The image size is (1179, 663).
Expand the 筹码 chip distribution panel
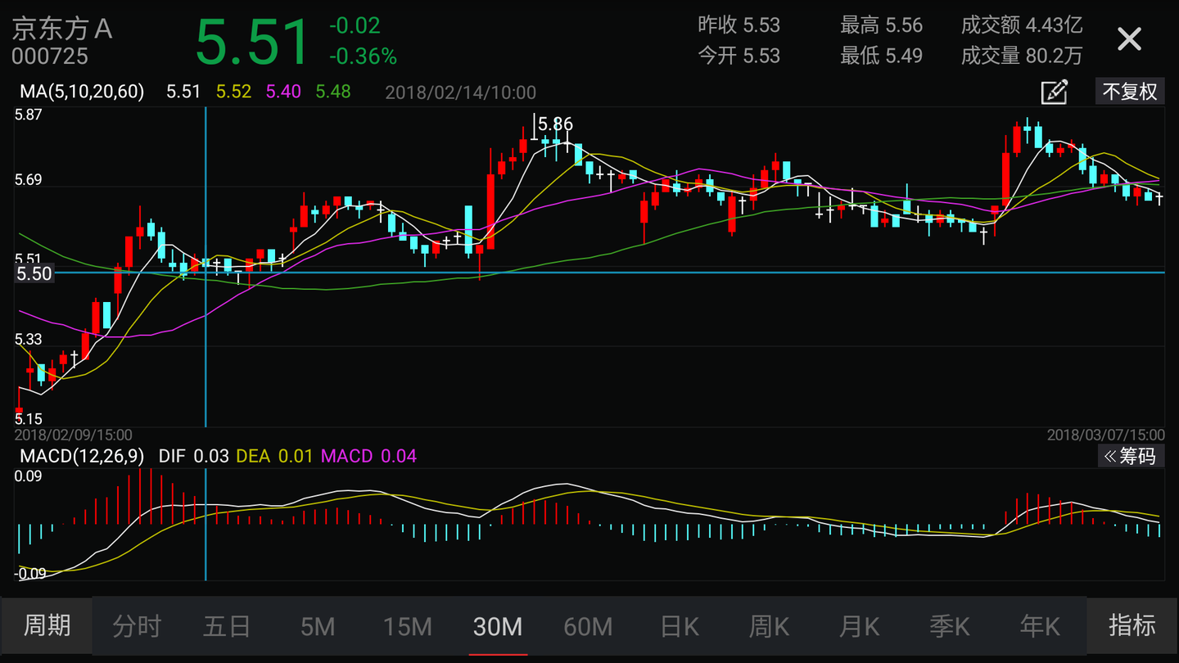1130,456
